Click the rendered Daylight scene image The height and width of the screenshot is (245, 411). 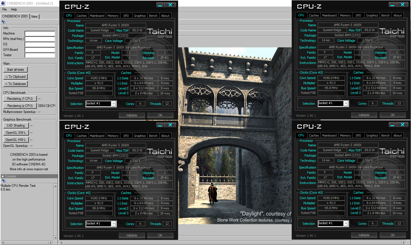tap(235, 136)
